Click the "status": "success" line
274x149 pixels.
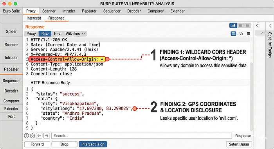(x=59, y=94)
